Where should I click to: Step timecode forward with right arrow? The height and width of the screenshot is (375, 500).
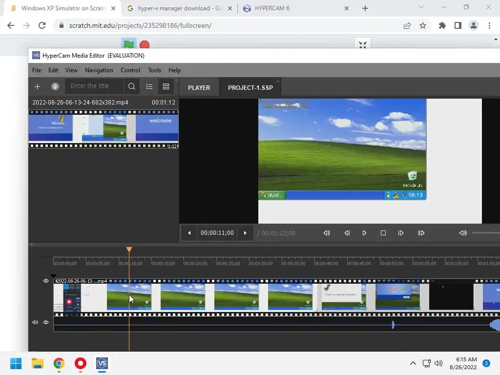click(245, 233)
